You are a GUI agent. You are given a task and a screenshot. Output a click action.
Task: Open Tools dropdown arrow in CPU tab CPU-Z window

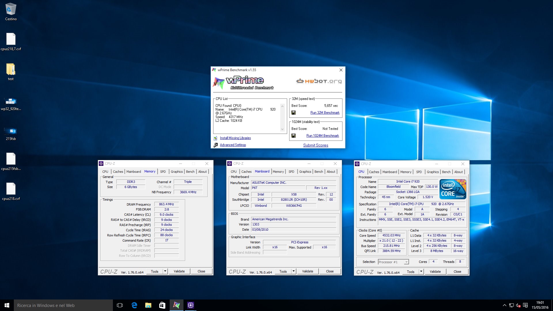pos(421,272)
